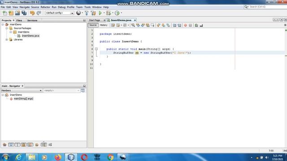Click the Last Edit icon beside History

click(113, 25)
